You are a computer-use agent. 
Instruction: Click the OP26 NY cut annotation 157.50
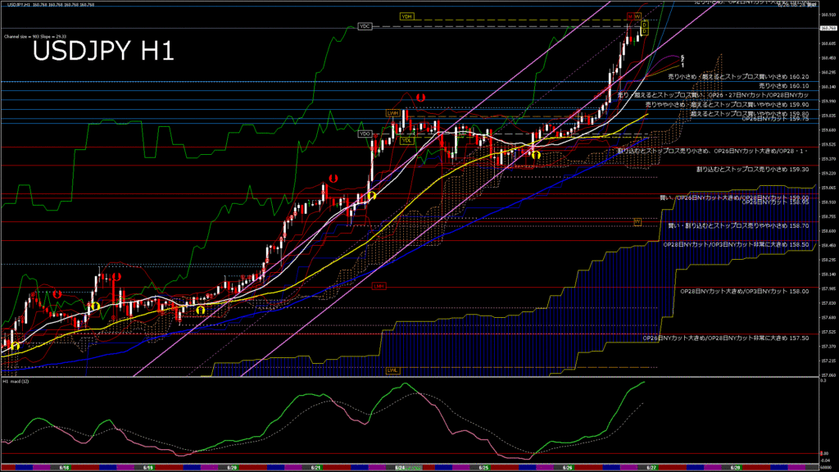[x=726, y=338]
